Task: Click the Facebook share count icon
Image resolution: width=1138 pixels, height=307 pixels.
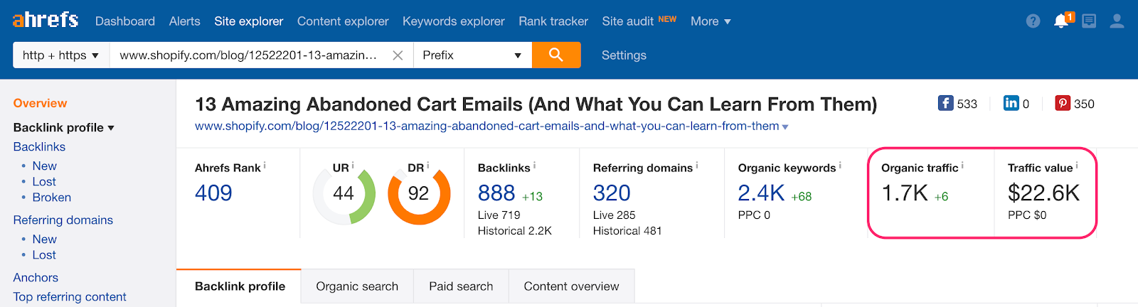Action: [x=945, y=103]
